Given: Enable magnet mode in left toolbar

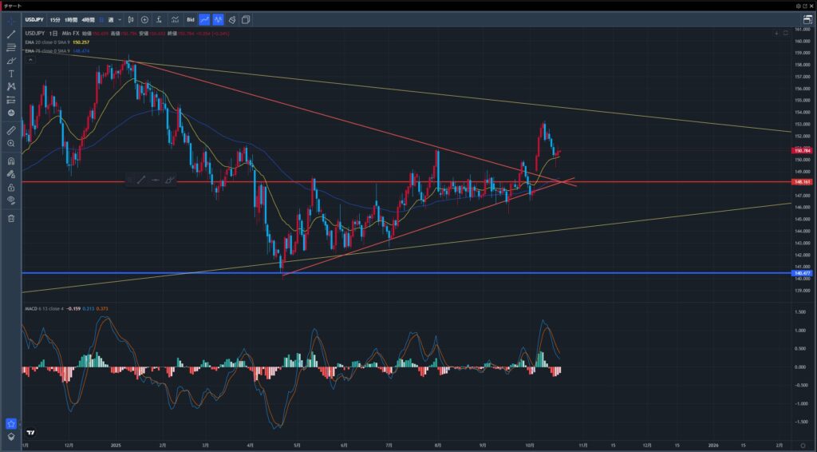Looking at the screenshot, I should [x=11, y=161].
